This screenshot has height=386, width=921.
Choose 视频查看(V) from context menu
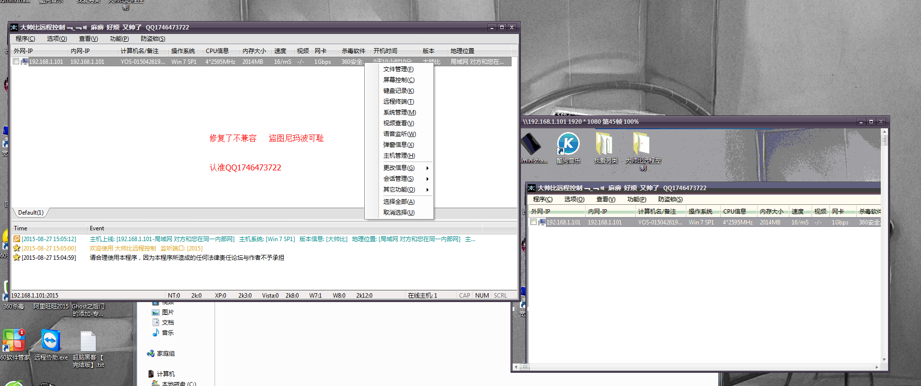coord(399,123)
